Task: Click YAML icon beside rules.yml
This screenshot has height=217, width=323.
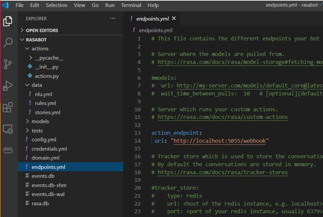Action: 30,103
